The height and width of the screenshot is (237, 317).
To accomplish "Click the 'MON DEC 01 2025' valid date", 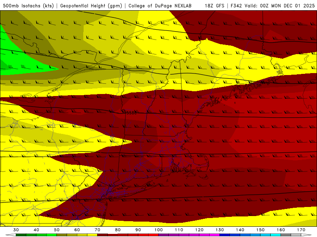I will (293, 6).
